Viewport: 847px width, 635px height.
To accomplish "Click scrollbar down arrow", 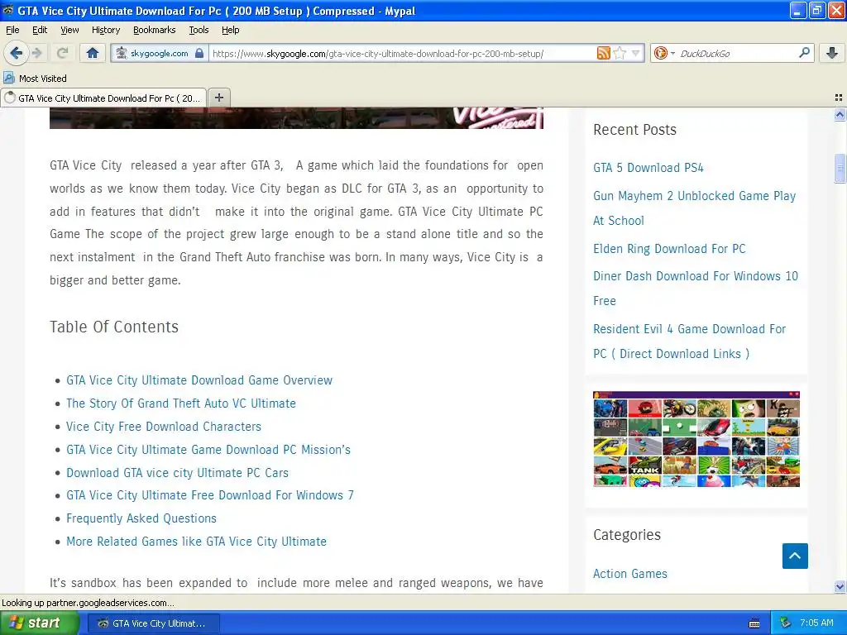I will [x=840, y=586].
